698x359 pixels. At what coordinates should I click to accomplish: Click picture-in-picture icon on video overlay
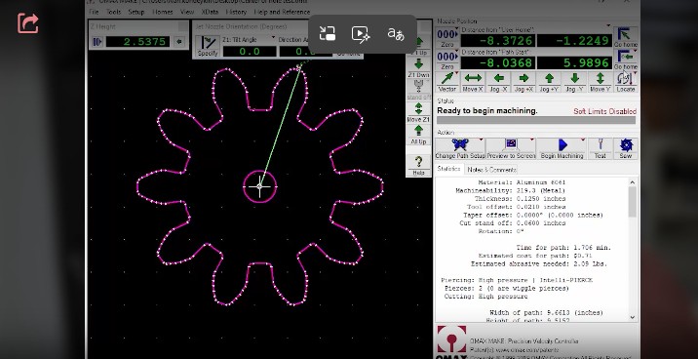[x=328, y=34]
